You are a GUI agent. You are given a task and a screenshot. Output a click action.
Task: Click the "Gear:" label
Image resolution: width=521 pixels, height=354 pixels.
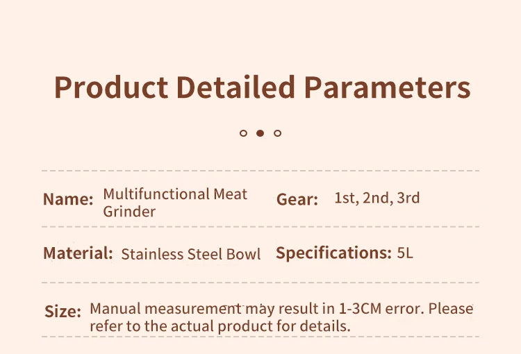[297, 199]
